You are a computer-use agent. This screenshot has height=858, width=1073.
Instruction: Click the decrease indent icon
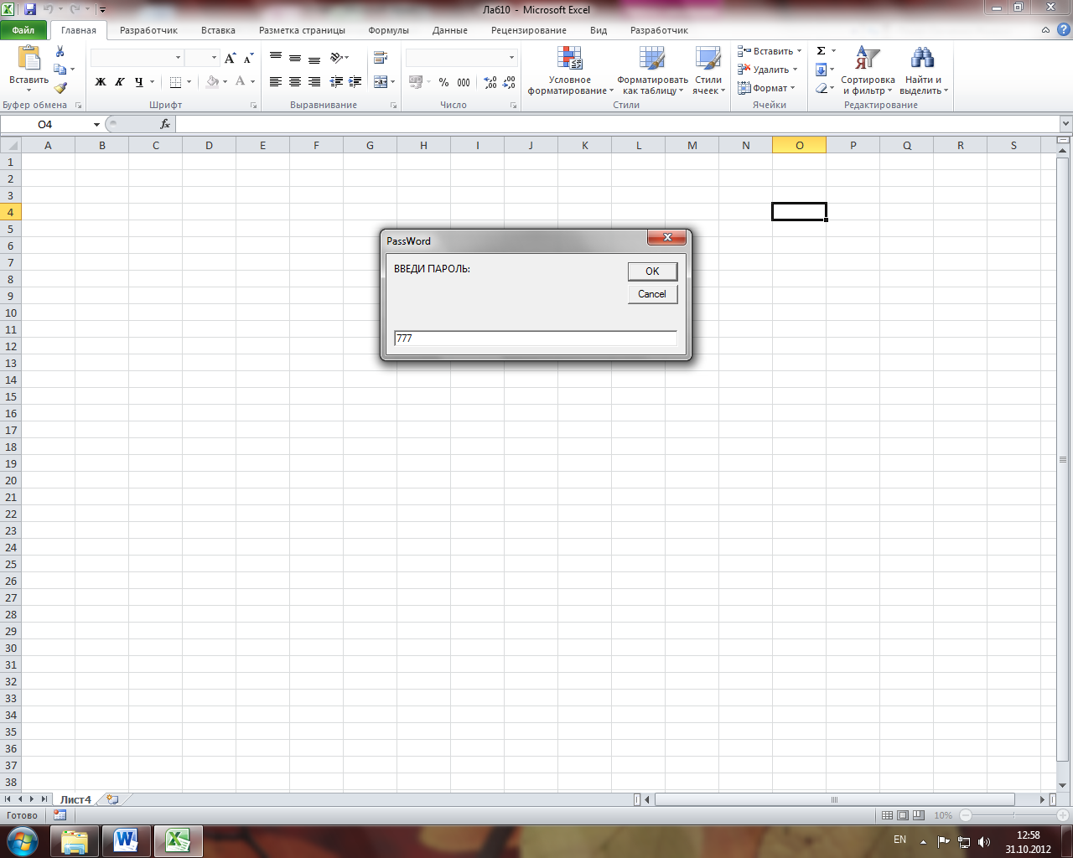pos(336,82)
